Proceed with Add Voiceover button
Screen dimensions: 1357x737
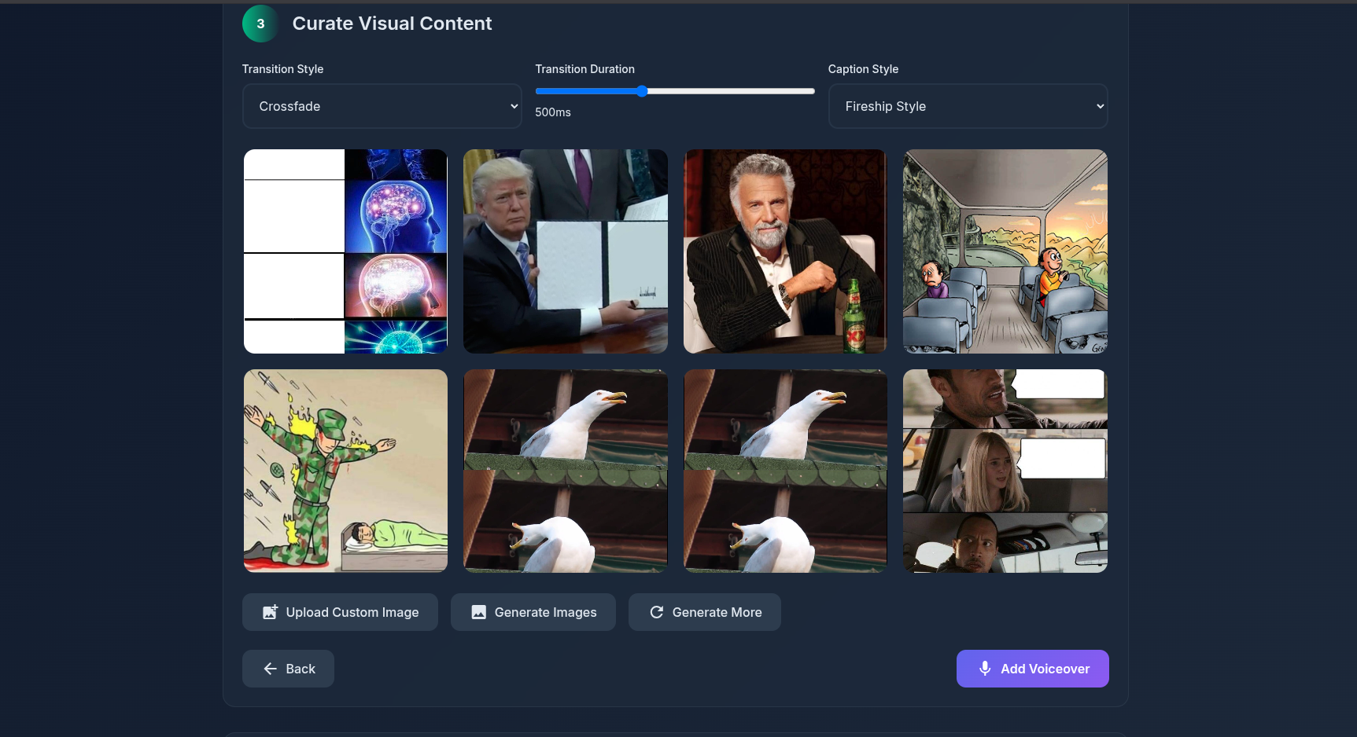(1033, 669)
